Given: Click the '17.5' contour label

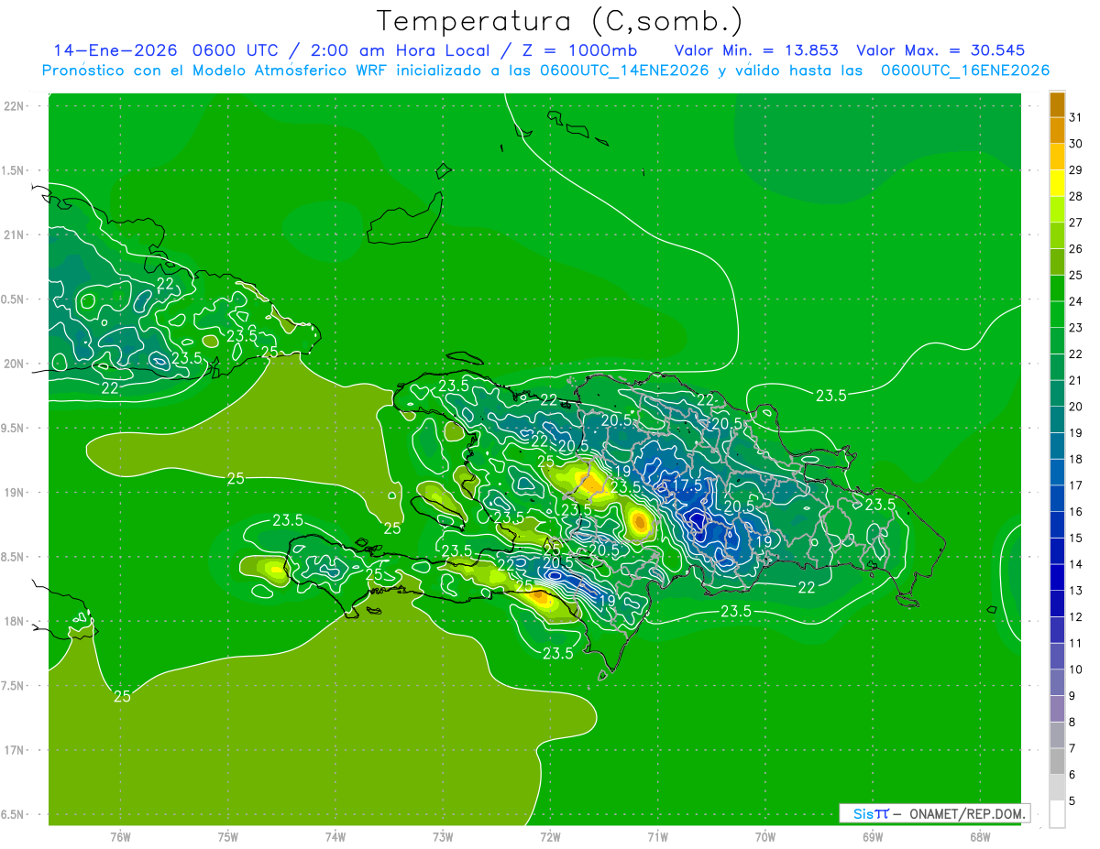Looking at the screenshot, I should tap(687, 485).
